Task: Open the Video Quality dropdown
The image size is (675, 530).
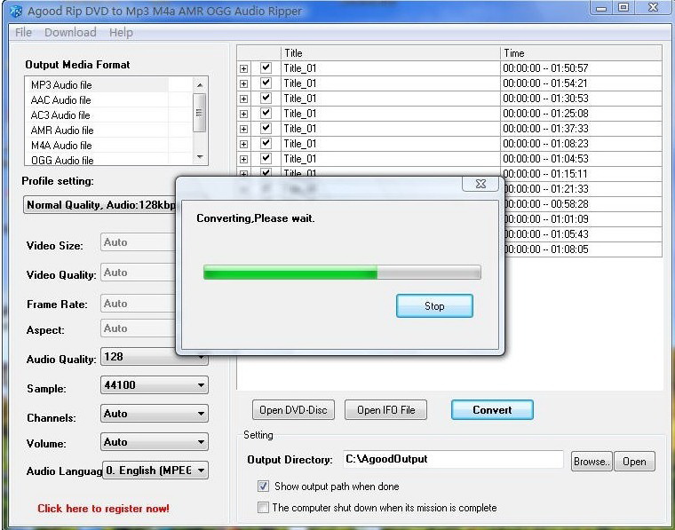Action: (138, 273)
